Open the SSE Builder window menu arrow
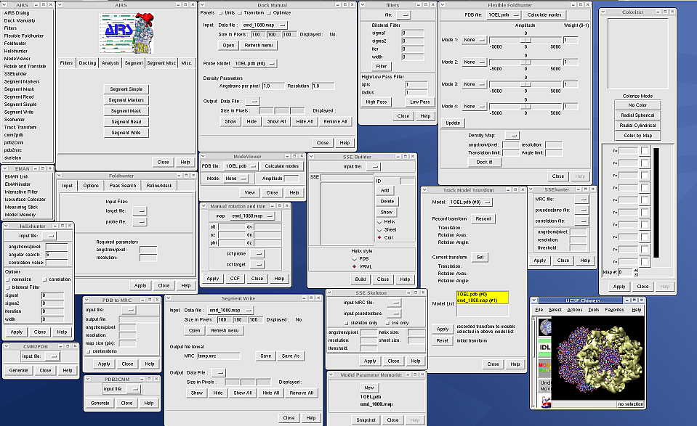The width and height of the screenshot is (697, 426). coord(313,156)
